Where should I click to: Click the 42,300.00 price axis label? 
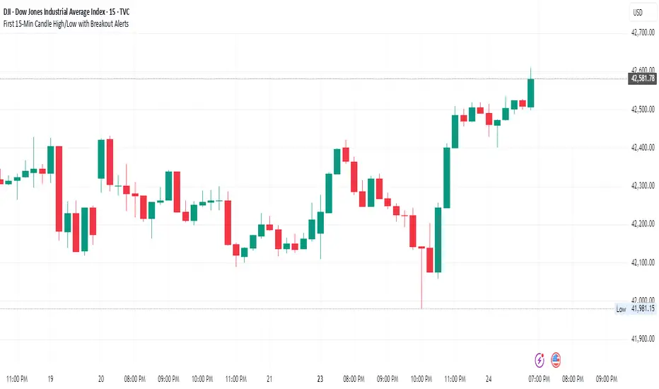pyautogui.click(x=642, y=185)
